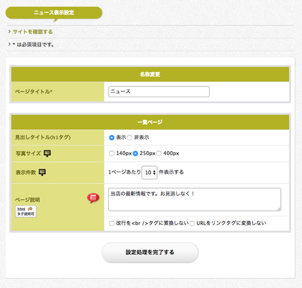The width and height of the screenshot is (302, 288).
Task: Click the chevron before は必須項目です
Action: tap(10, 44)
